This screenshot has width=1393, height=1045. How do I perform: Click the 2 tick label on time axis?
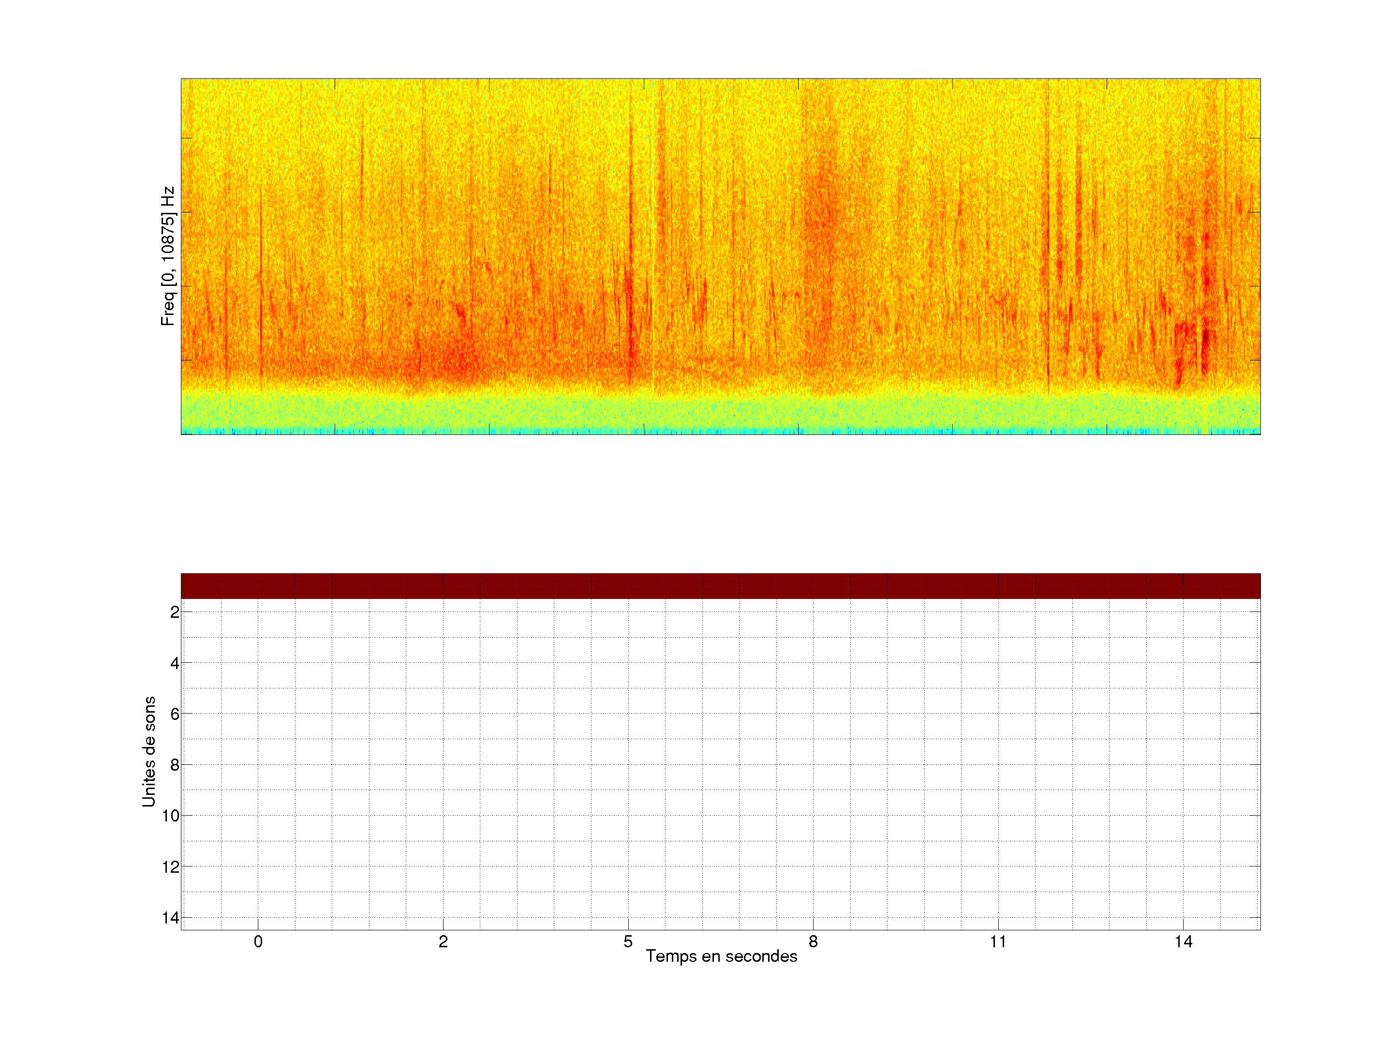click(443, 941)
